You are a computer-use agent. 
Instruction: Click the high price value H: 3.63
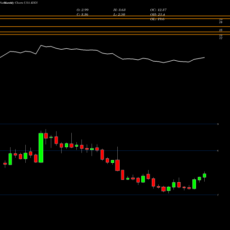point(120,10)
